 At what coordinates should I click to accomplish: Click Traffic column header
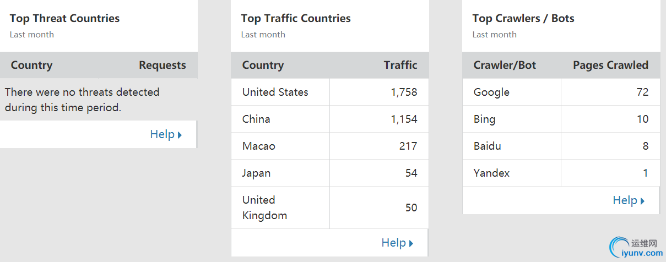point(400,65)
